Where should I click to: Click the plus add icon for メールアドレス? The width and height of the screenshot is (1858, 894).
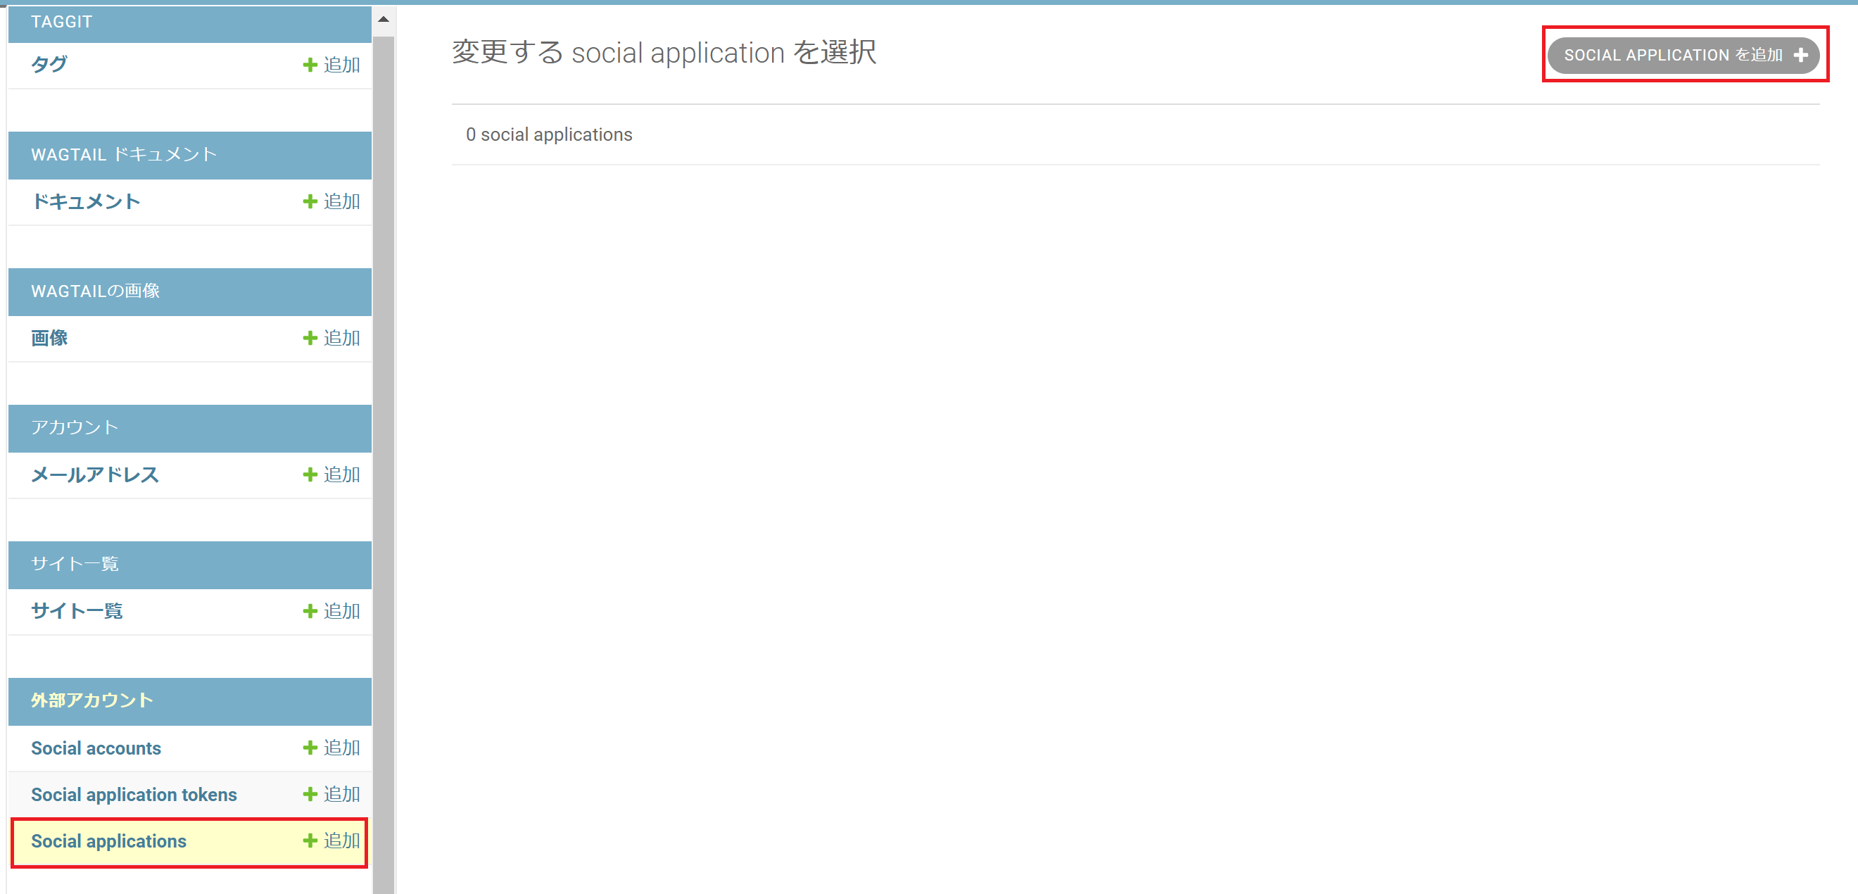pyautogui.click(x=310, y=474)
